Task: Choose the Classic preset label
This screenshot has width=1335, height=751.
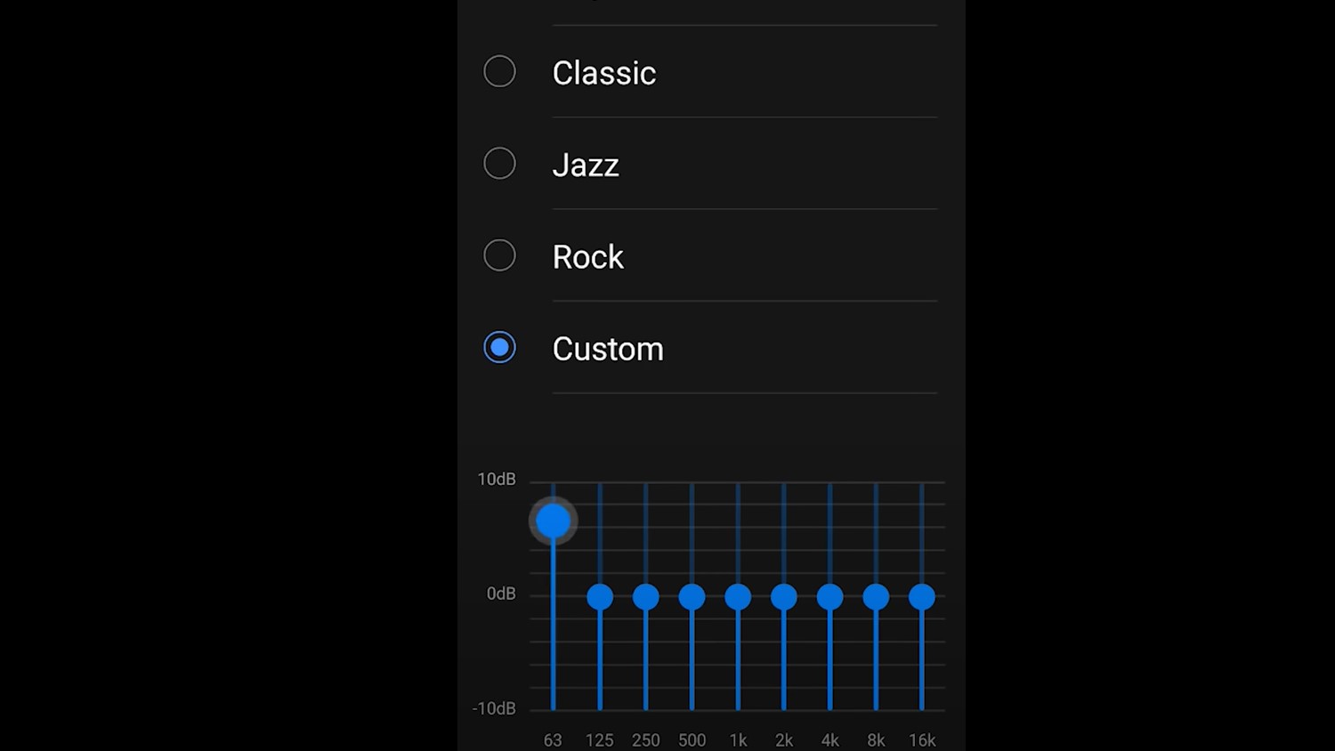Action: 604,73
